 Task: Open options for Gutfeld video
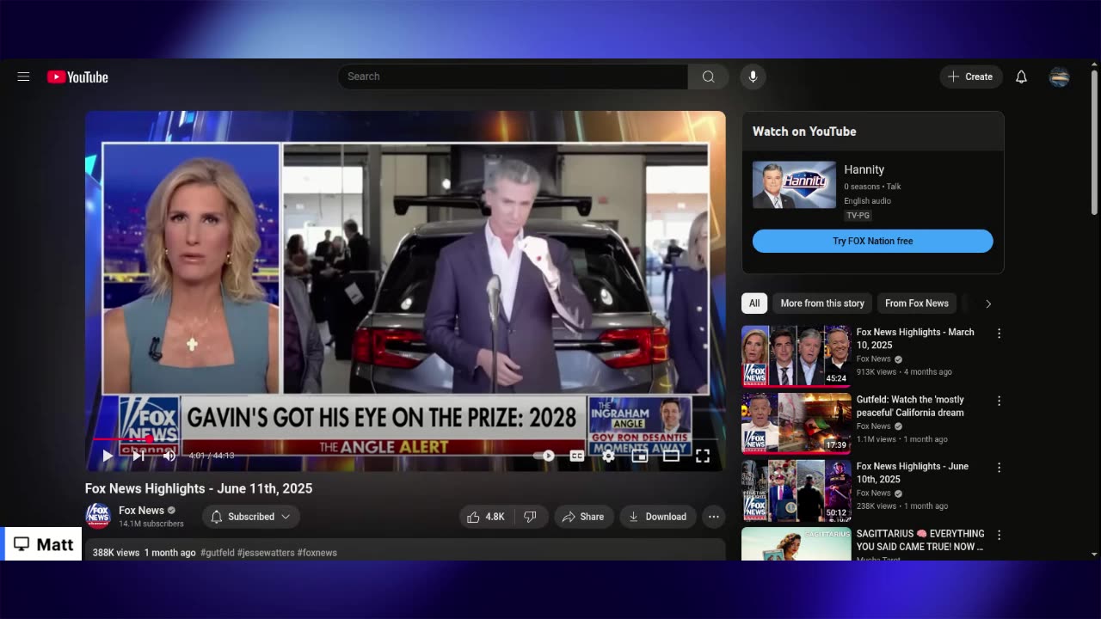click(x=999, y=401)
